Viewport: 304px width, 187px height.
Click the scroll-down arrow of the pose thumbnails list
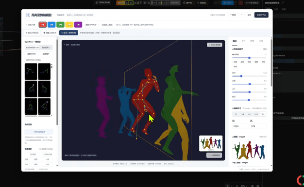pos(51,115)
